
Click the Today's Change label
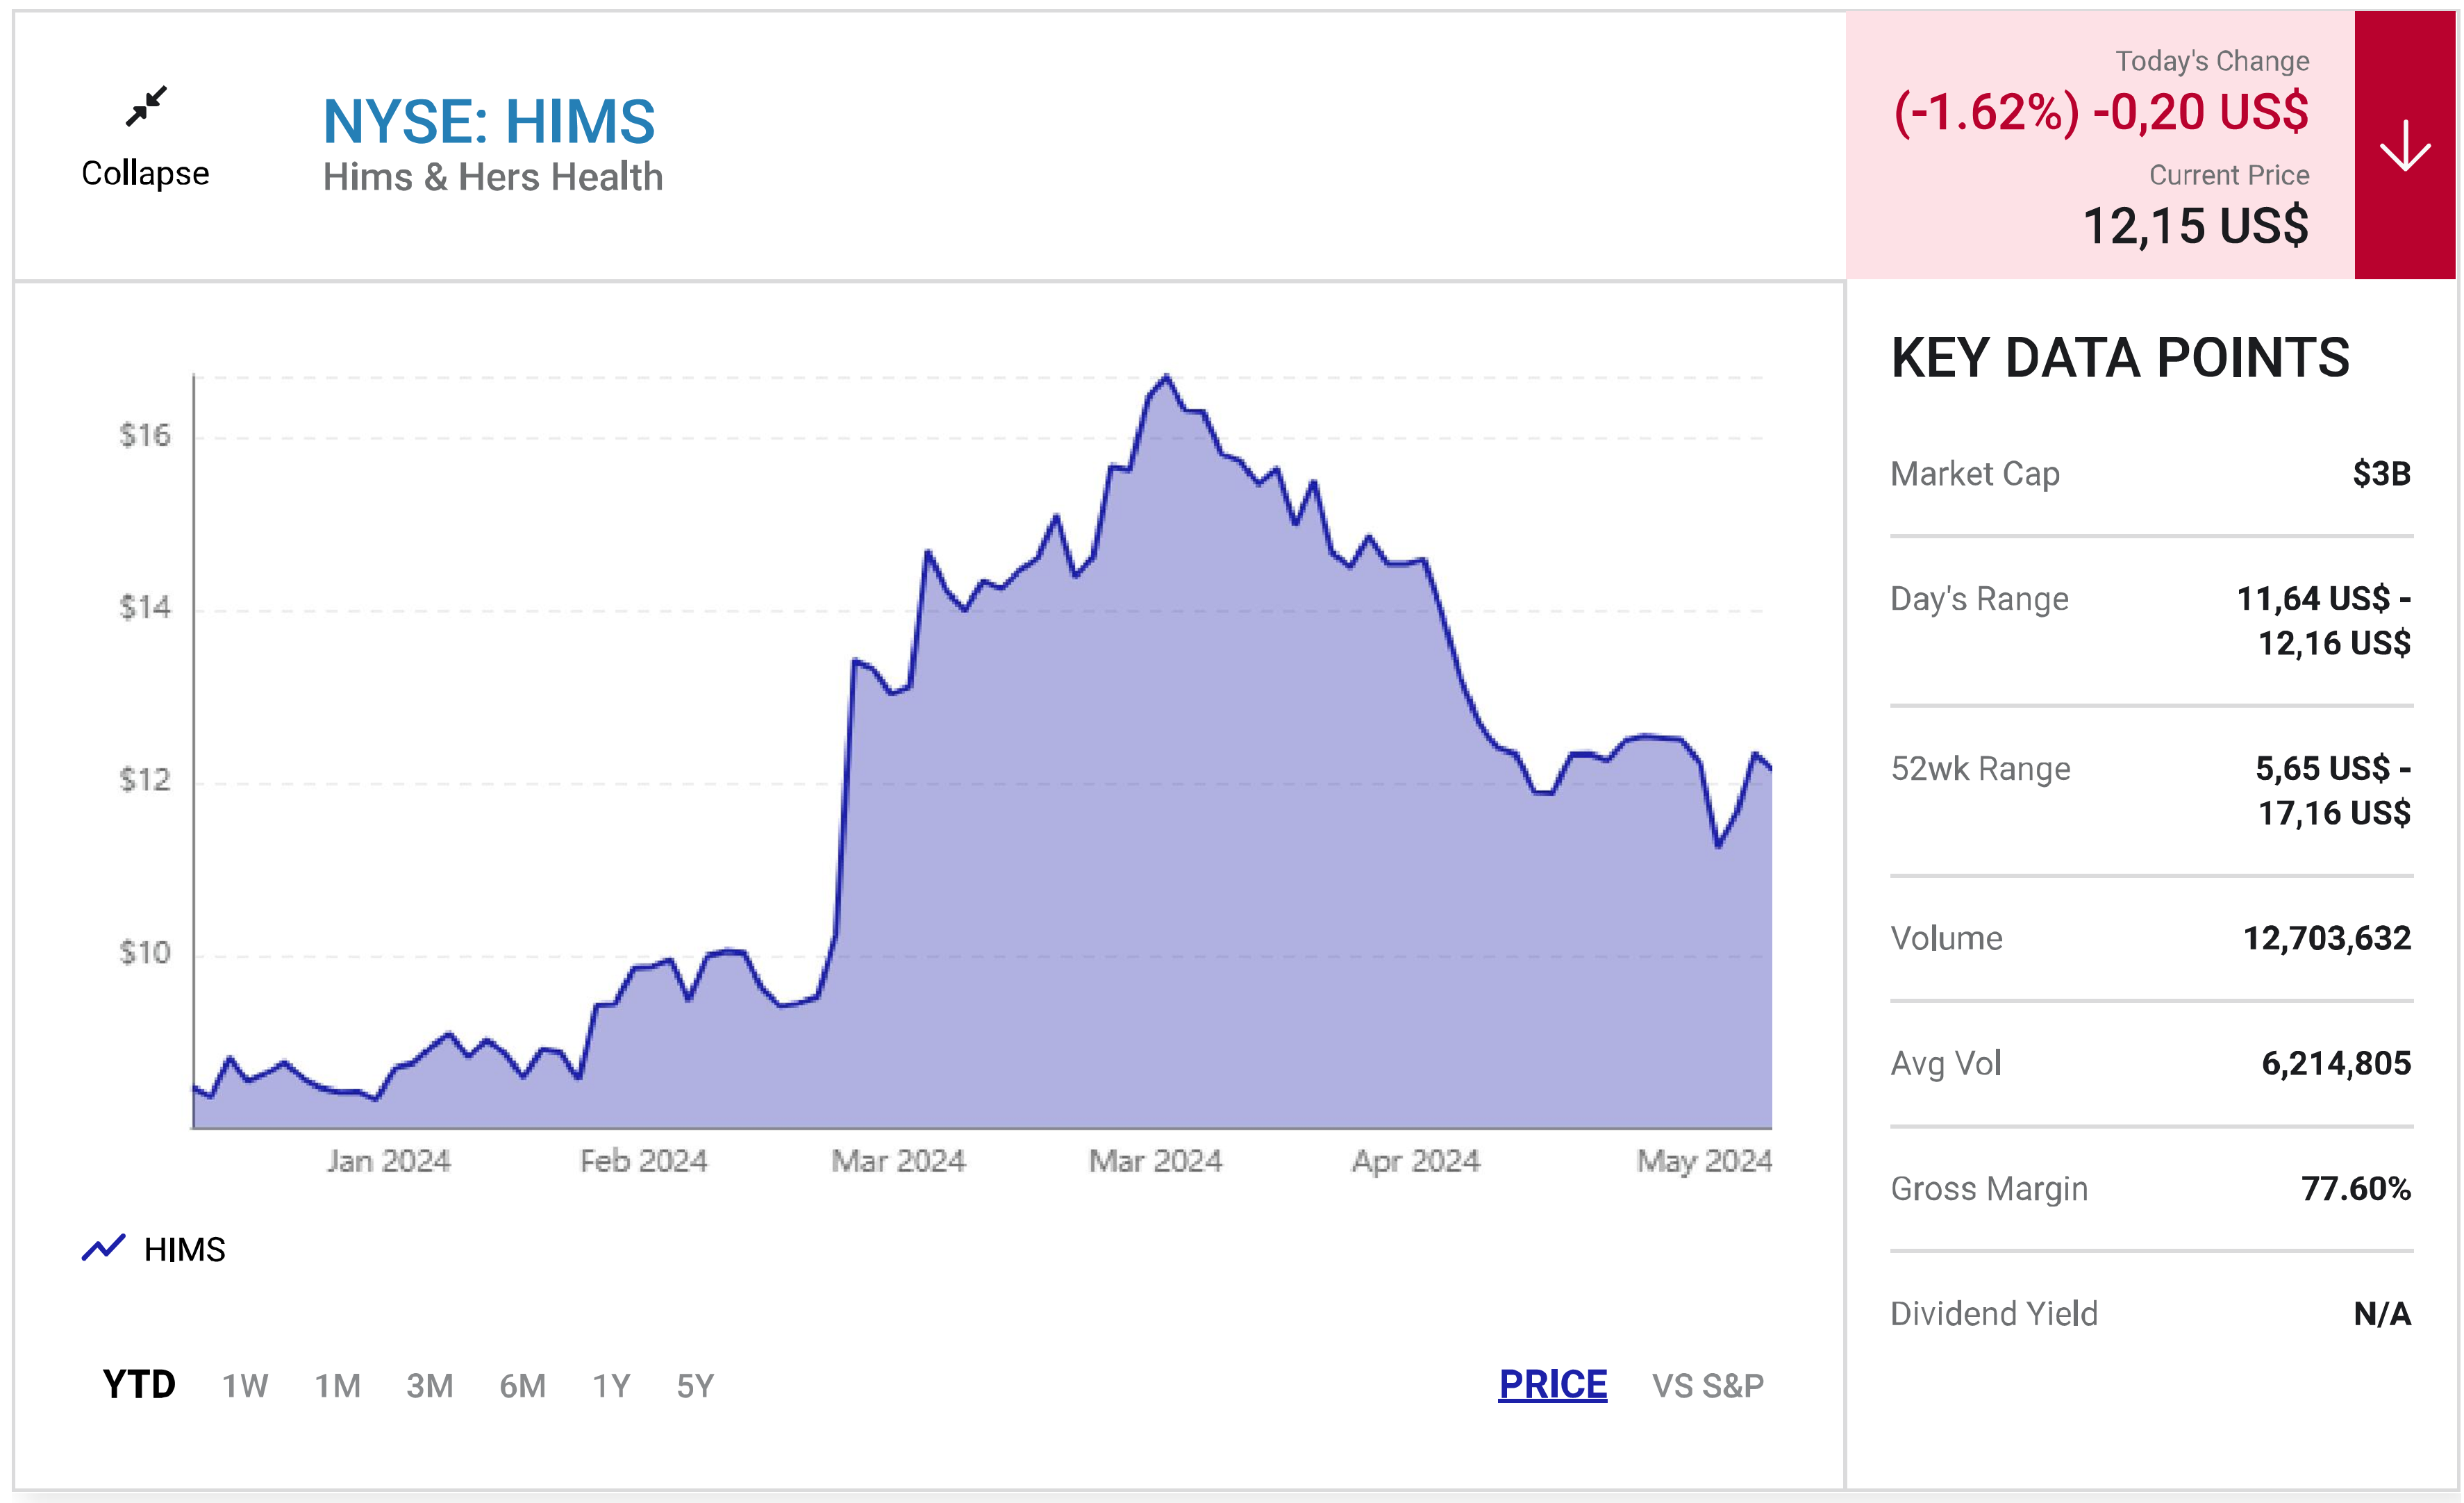pos(2212,61)
